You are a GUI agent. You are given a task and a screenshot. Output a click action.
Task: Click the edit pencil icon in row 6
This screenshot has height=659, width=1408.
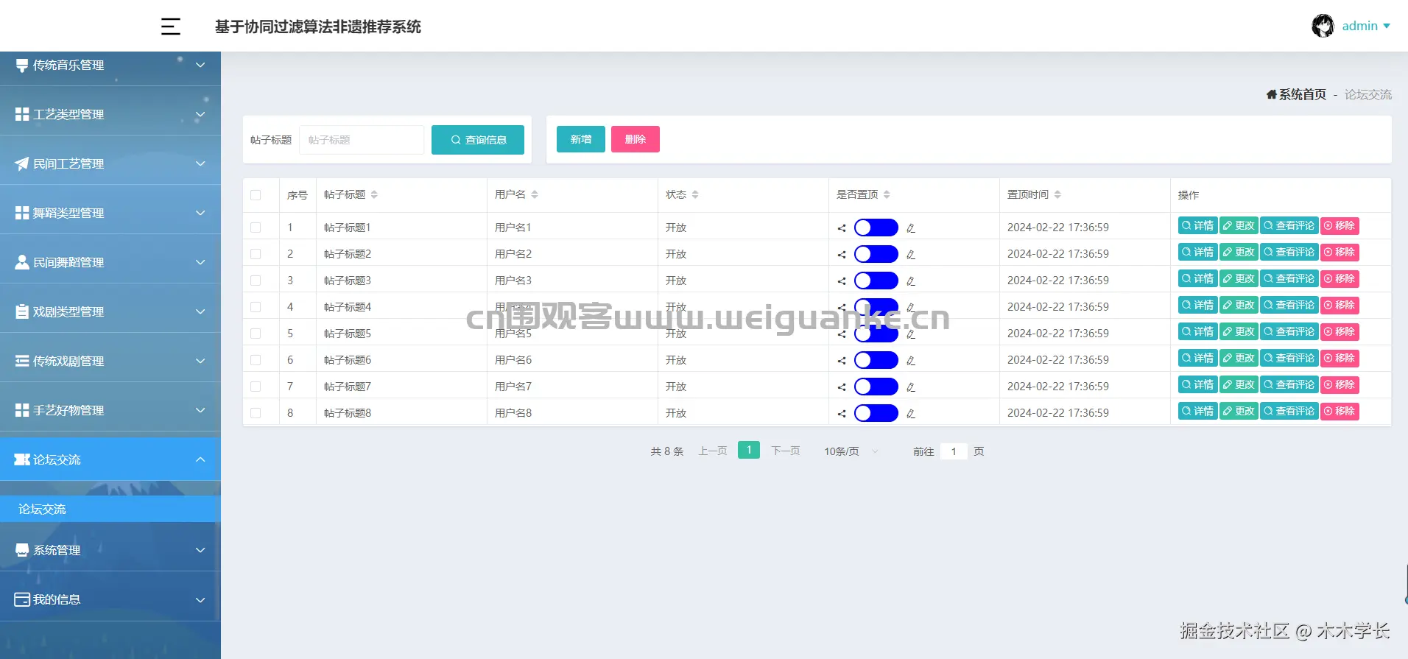[x=911, y=361]
